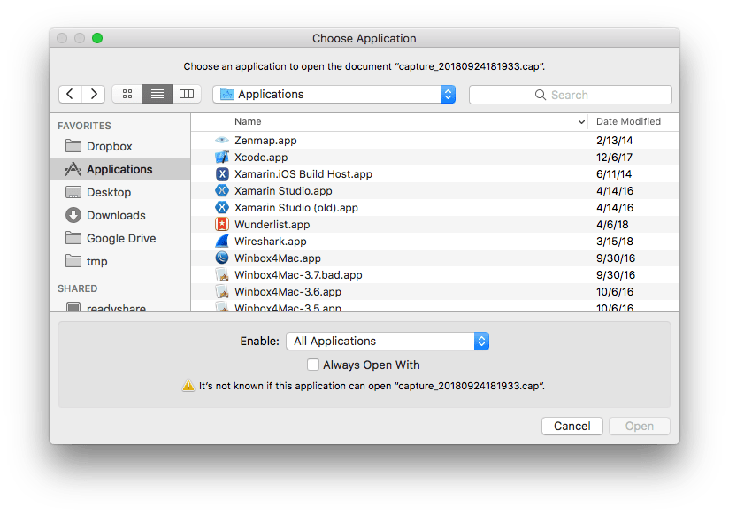Open the Enable All Applications dropdown

388,341
